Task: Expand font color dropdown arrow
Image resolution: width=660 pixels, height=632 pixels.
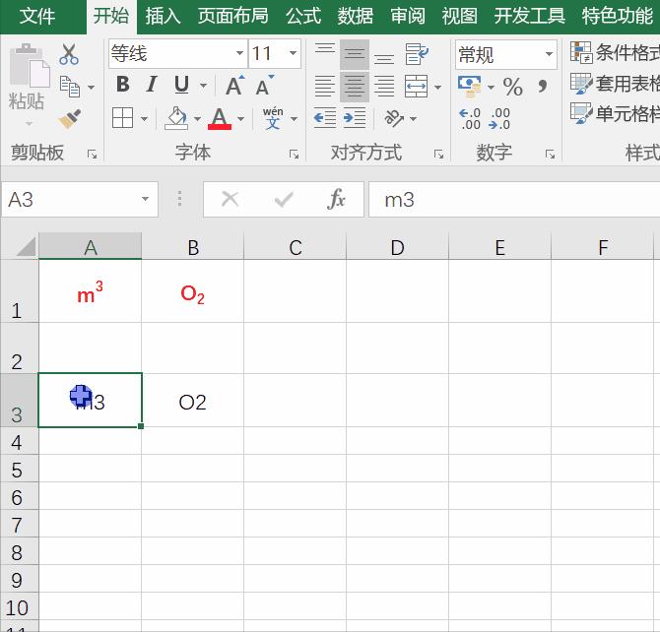Action: [x=240, y=119]
